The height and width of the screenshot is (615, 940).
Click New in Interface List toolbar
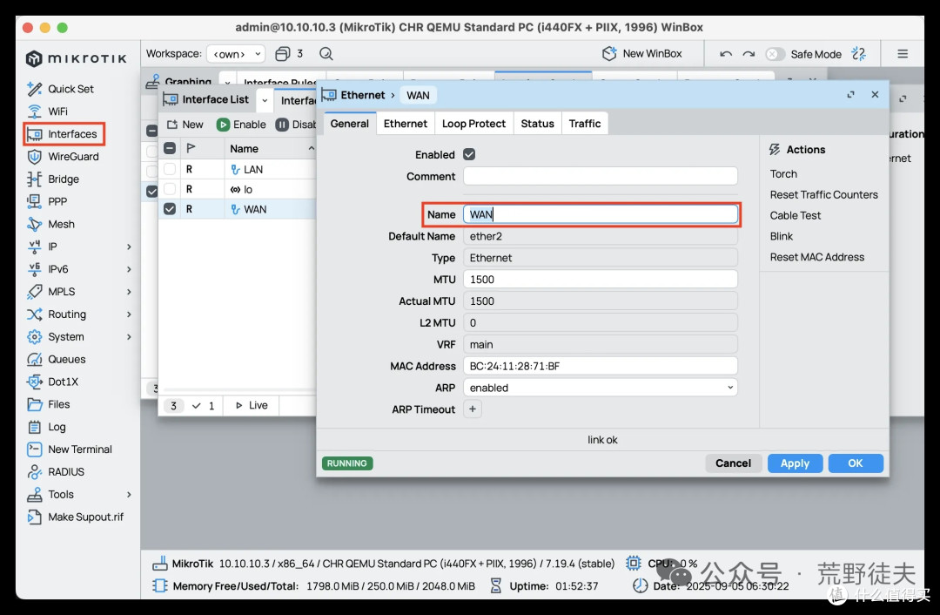coord(185,125)
